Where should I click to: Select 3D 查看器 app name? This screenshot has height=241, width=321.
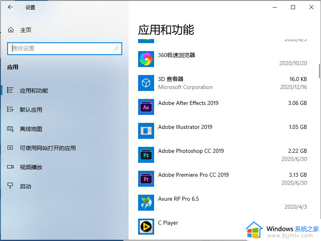pos(171,79)
